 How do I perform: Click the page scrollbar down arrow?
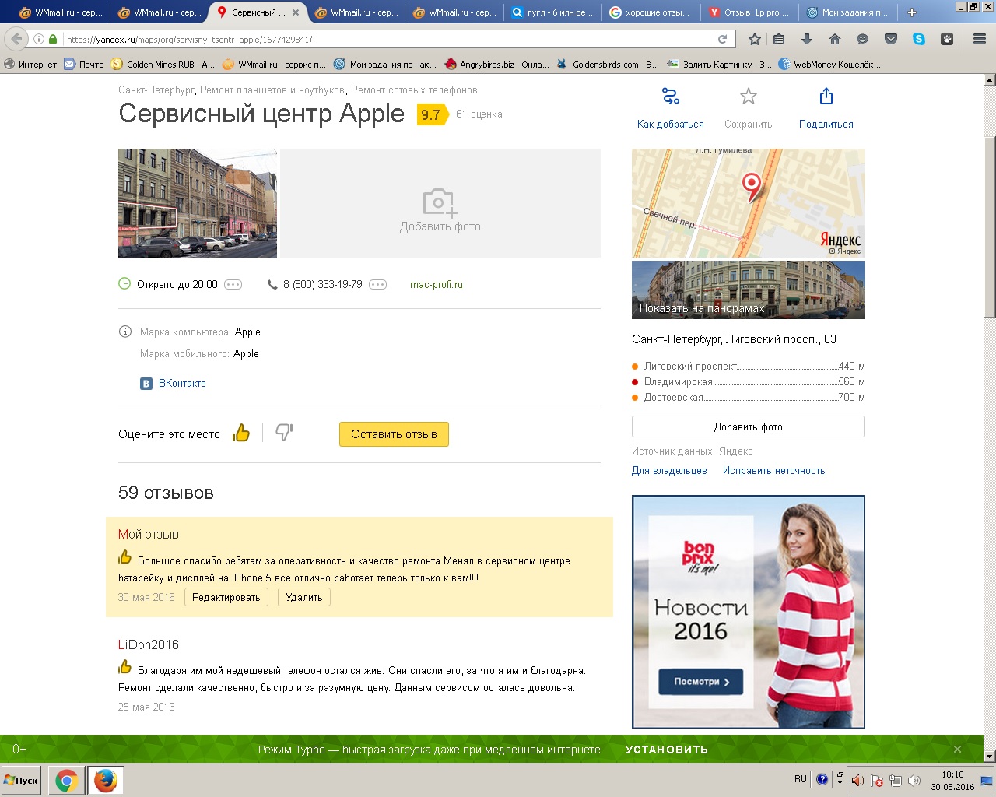[990, 757]
